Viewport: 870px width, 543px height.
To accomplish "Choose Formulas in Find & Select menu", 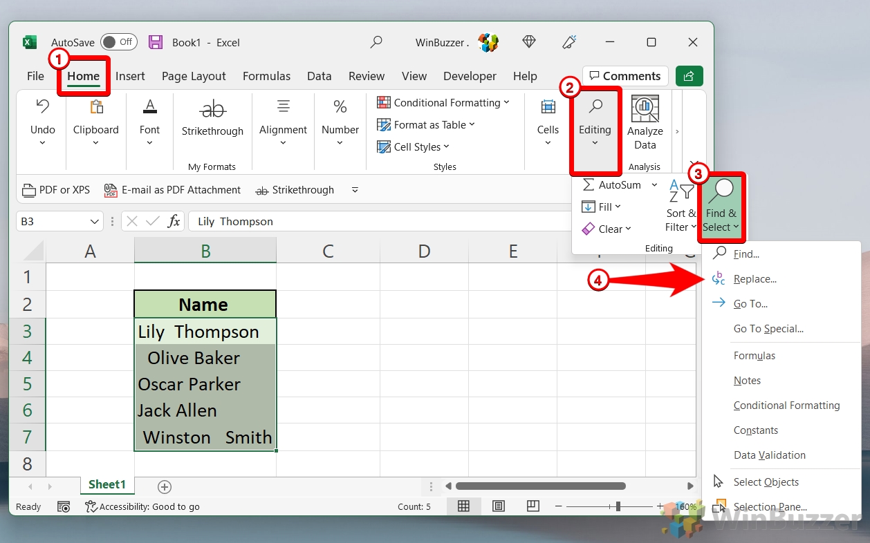I will click(x=755, y=356).
